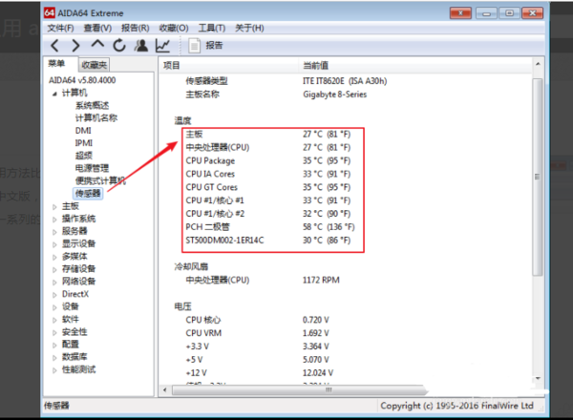Go back with the left arrow icon
This screenshot has width=573, height=420.
click(x=54, y=46)
